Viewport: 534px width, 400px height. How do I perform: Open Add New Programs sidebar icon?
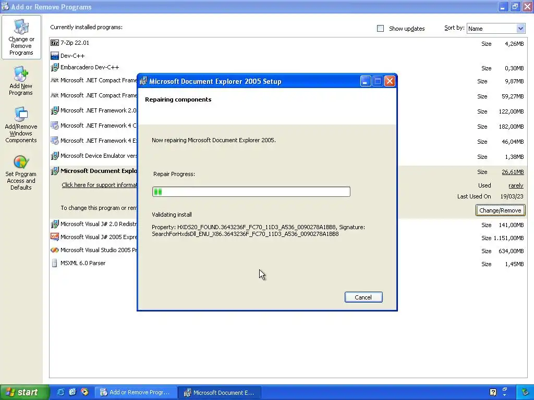(21, 81)
